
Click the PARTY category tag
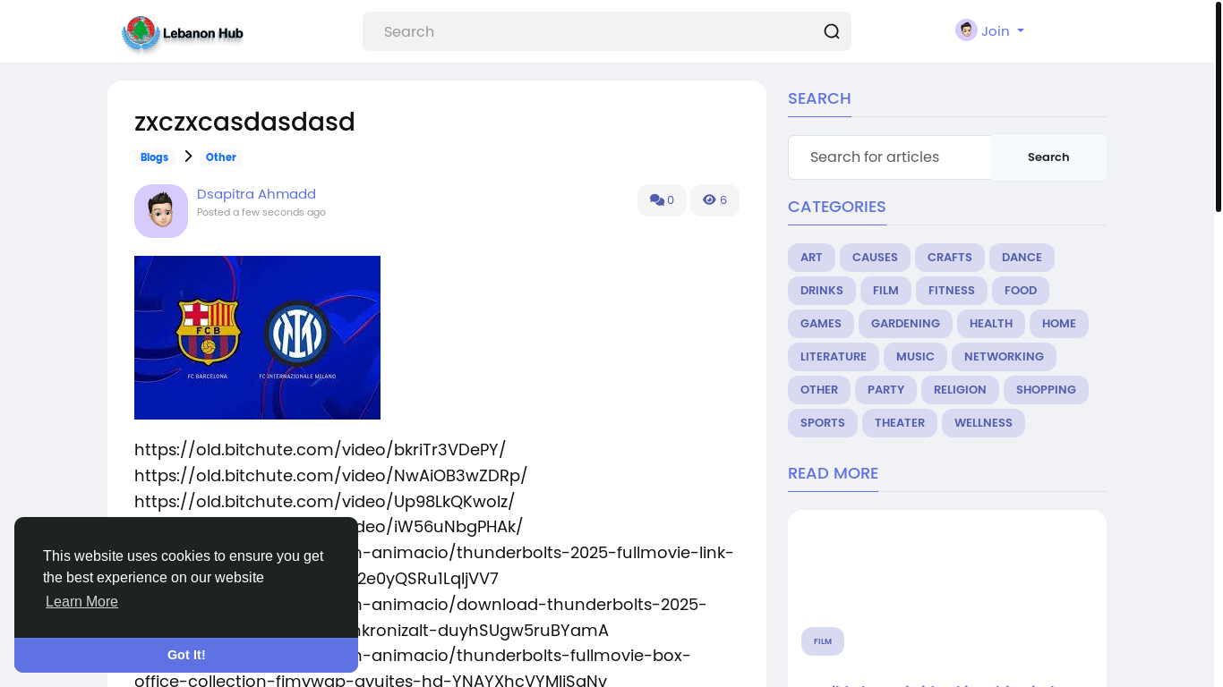[x=885, y=390]
